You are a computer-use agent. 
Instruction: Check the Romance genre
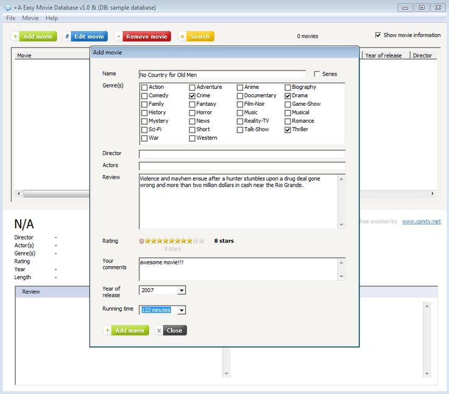pos(288,122)
